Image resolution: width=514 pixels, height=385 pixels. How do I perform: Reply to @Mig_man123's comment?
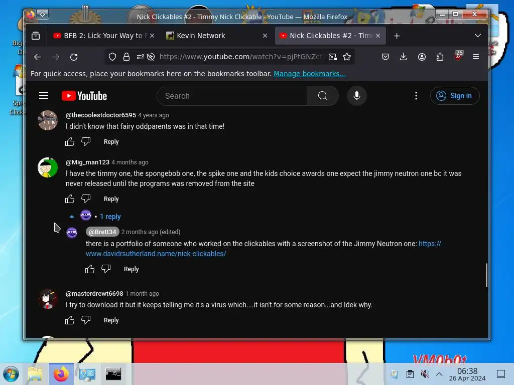point(111,199)
